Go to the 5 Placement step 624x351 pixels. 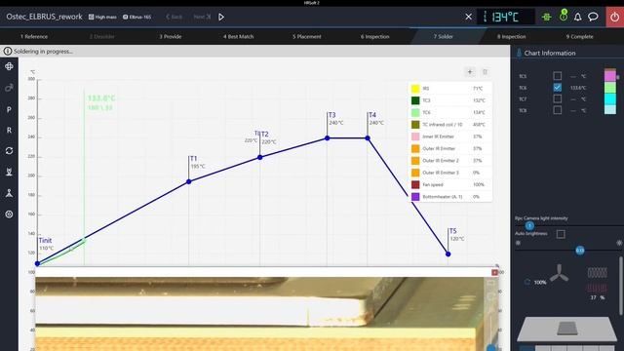click(x=307, y=36)
